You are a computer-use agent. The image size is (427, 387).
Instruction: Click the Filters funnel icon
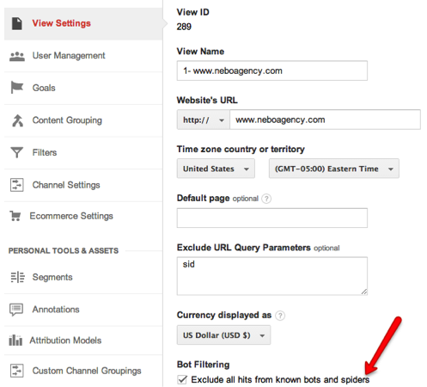pyautogui.click(x=16, y=152)
